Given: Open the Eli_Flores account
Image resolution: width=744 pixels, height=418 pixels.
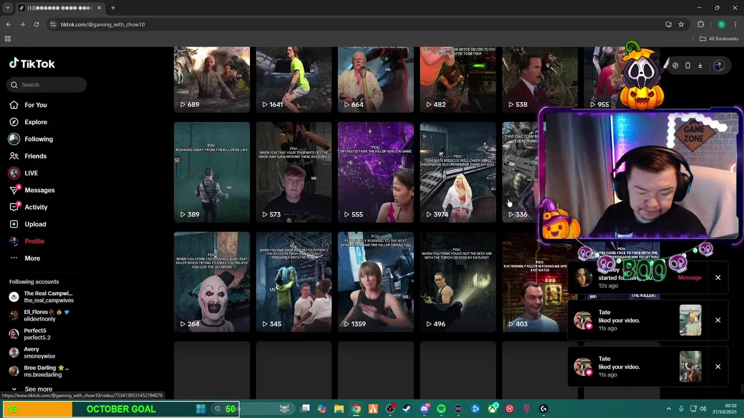Looking at the screenshot, I should click(x=46, y=315).
